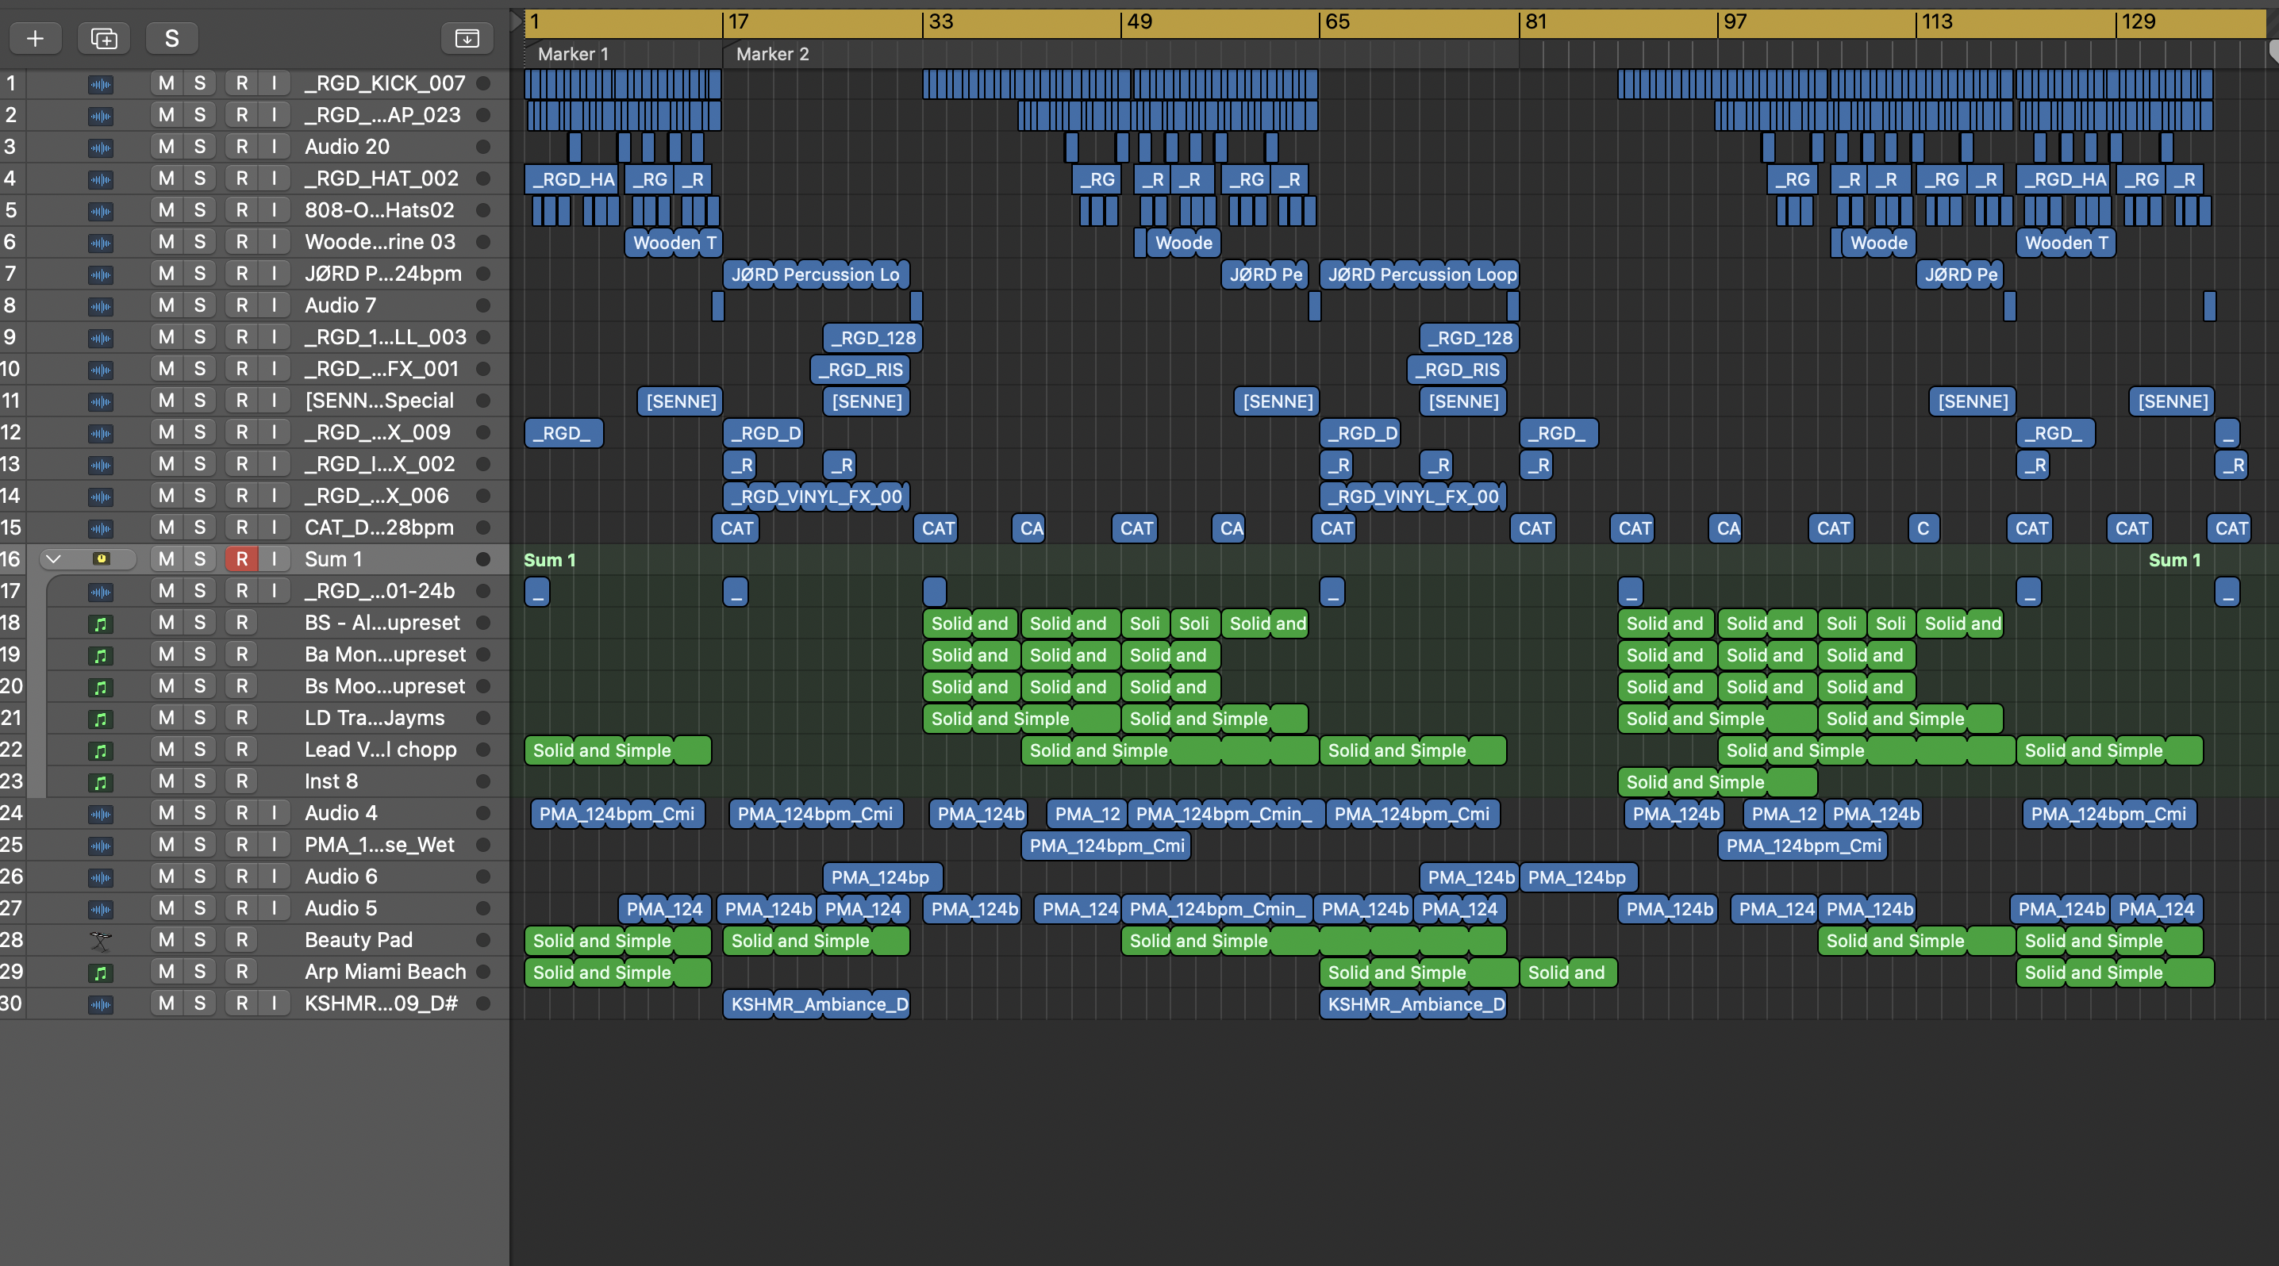Toggle global Solo S button in header
The height and width of the screenshot is (1266, 2279).
tap(171, 38)
